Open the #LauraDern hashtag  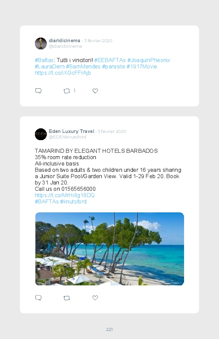tap(50, 66)
